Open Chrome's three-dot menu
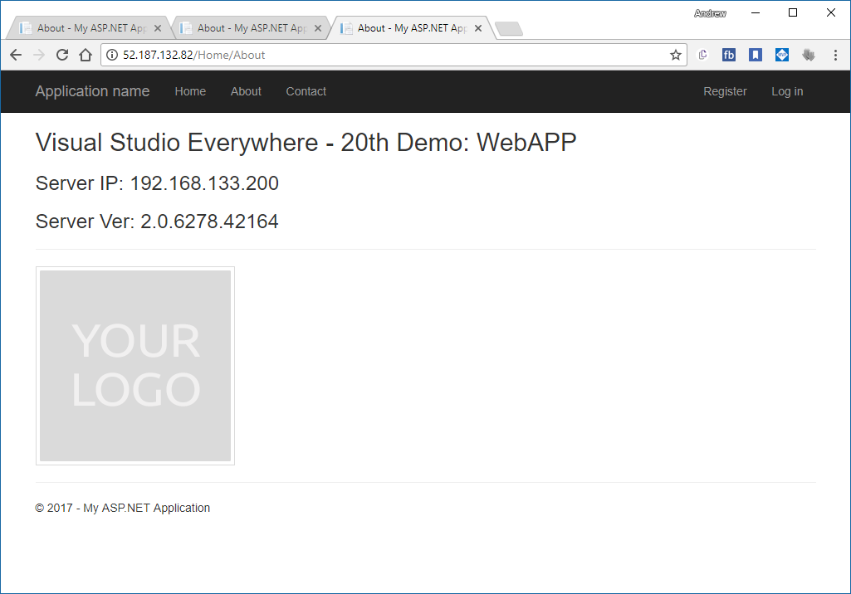This screenshot has height=594, width=851. click(835, 55)
